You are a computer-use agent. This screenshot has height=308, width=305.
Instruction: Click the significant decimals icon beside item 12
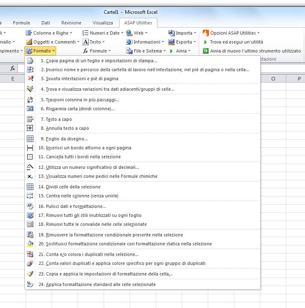click(30, 167)
